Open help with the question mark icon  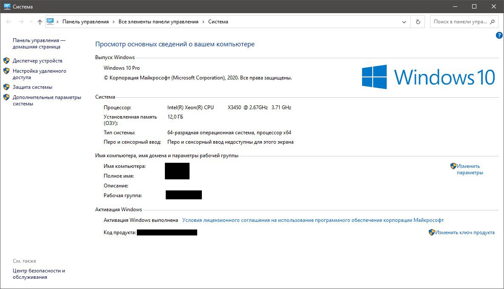[499, 35]
